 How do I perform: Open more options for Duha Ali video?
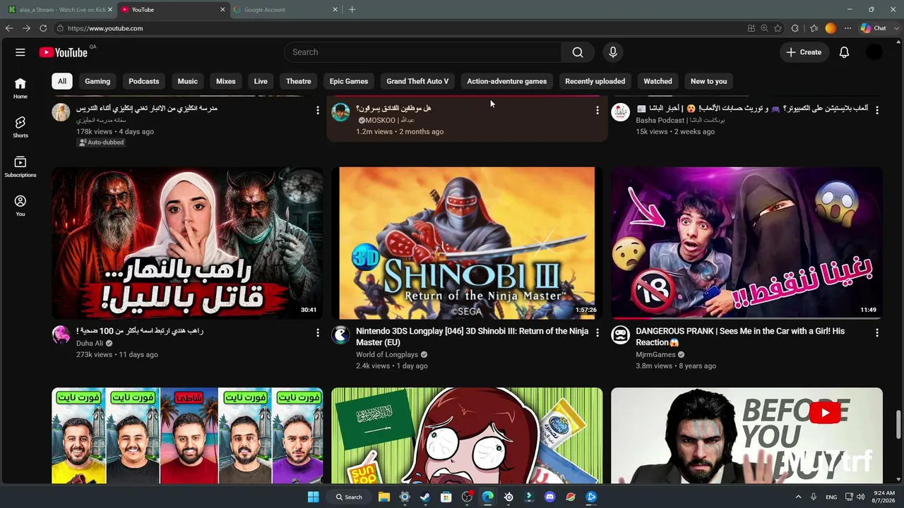click(x=318, y=332)
